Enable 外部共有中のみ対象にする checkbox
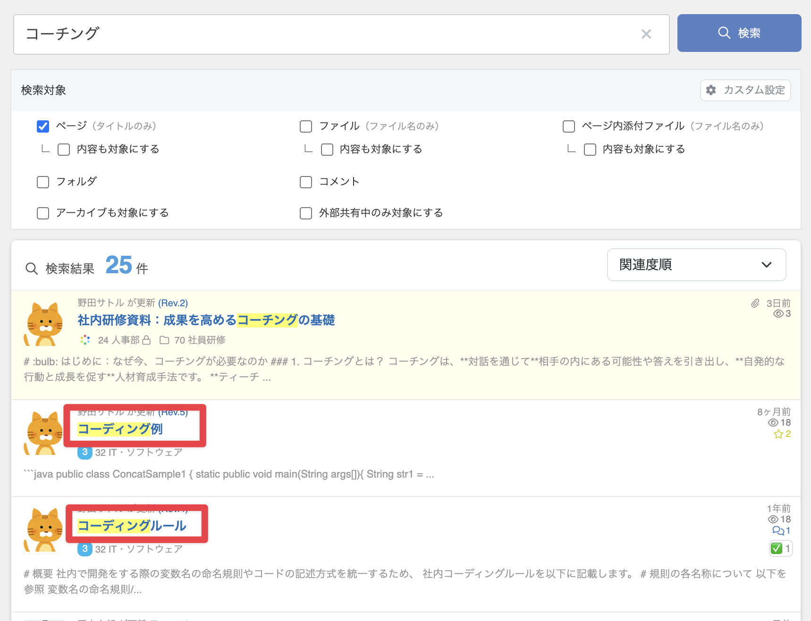This screenshot has height=621, width=811. coord(306,213)
